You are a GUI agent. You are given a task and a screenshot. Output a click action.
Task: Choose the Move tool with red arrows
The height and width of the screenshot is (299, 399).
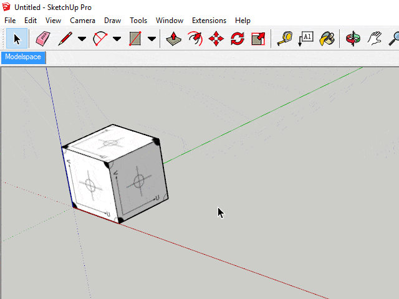pyautogui.click(x=216, y=39)
